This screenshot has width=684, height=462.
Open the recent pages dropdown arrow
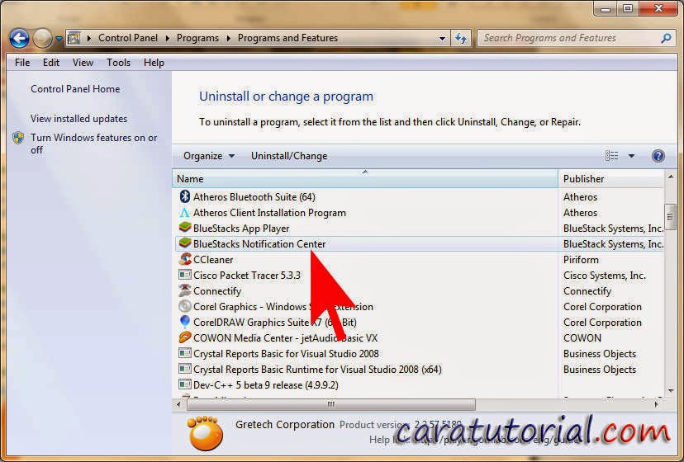(59, 38)
